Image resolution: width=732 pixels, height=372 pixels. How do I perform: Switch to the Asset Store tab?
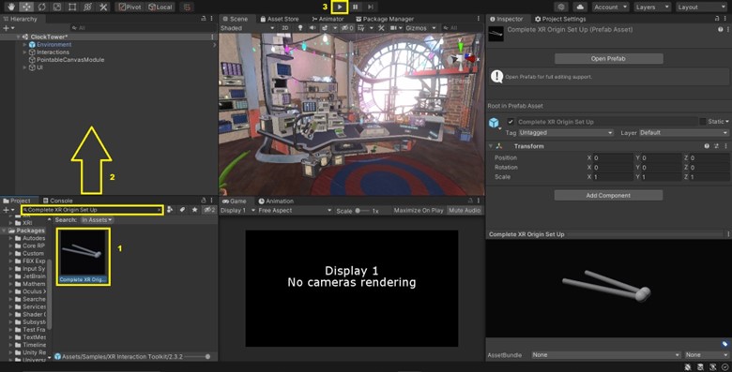279,19
